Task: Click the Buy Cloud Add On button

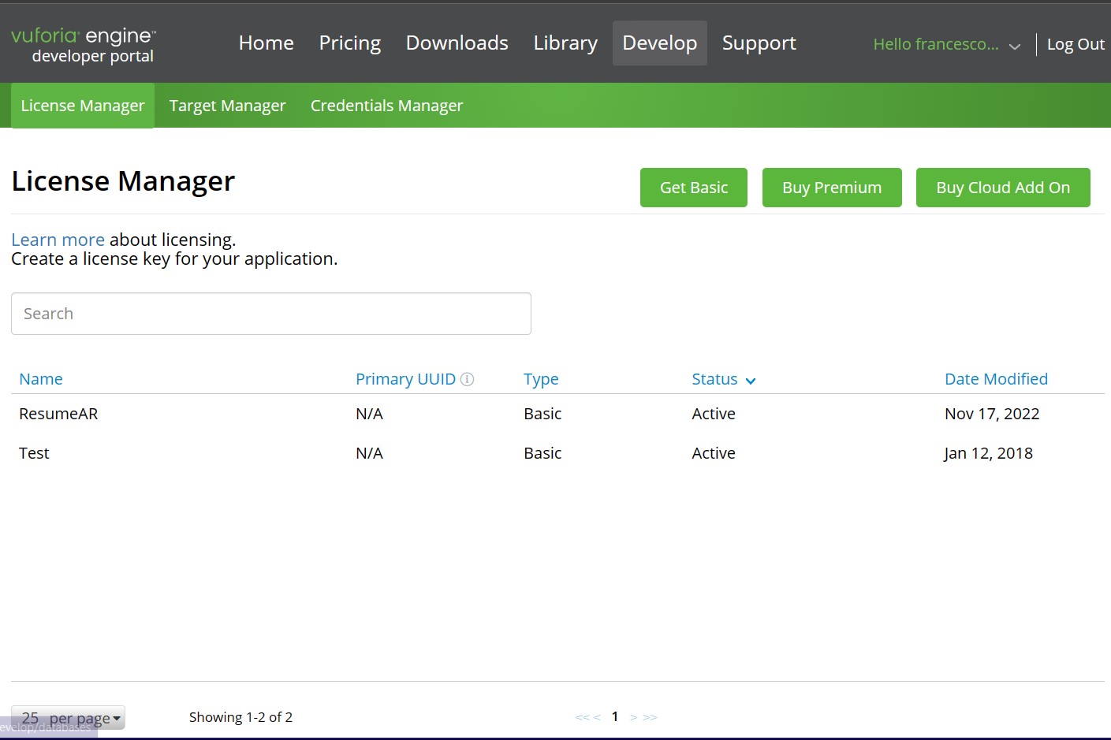Action: 1003,188
